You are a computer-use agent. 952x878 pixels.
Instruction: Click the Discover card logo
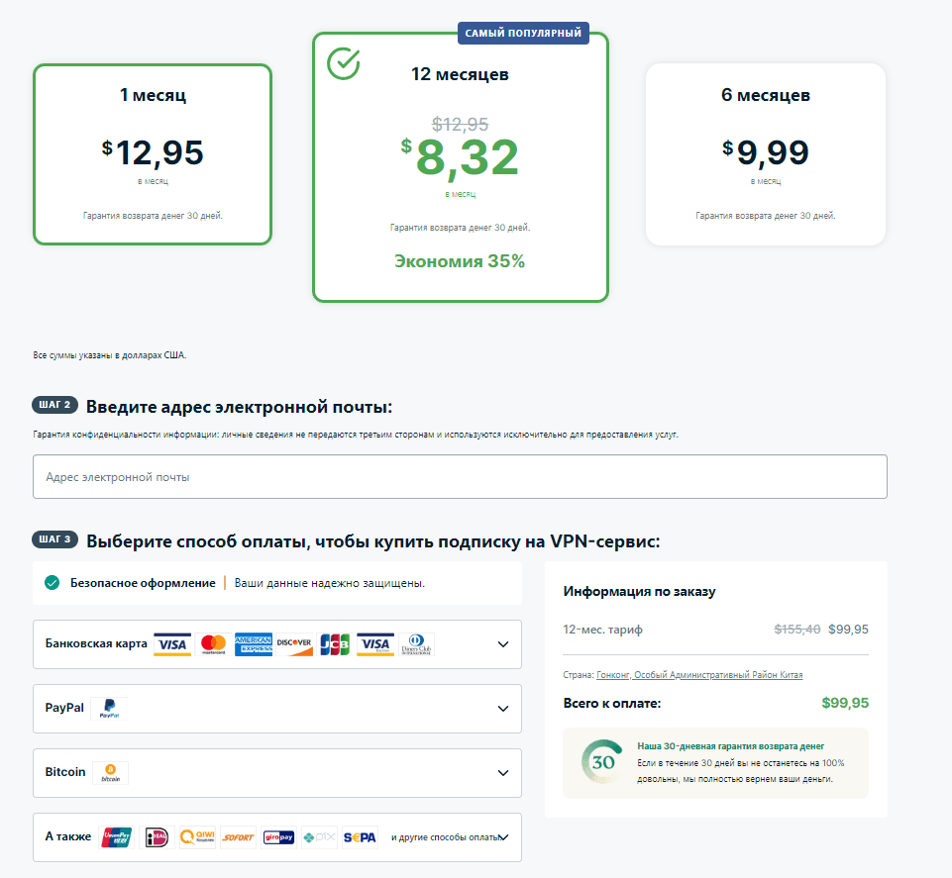pos(294,645)
